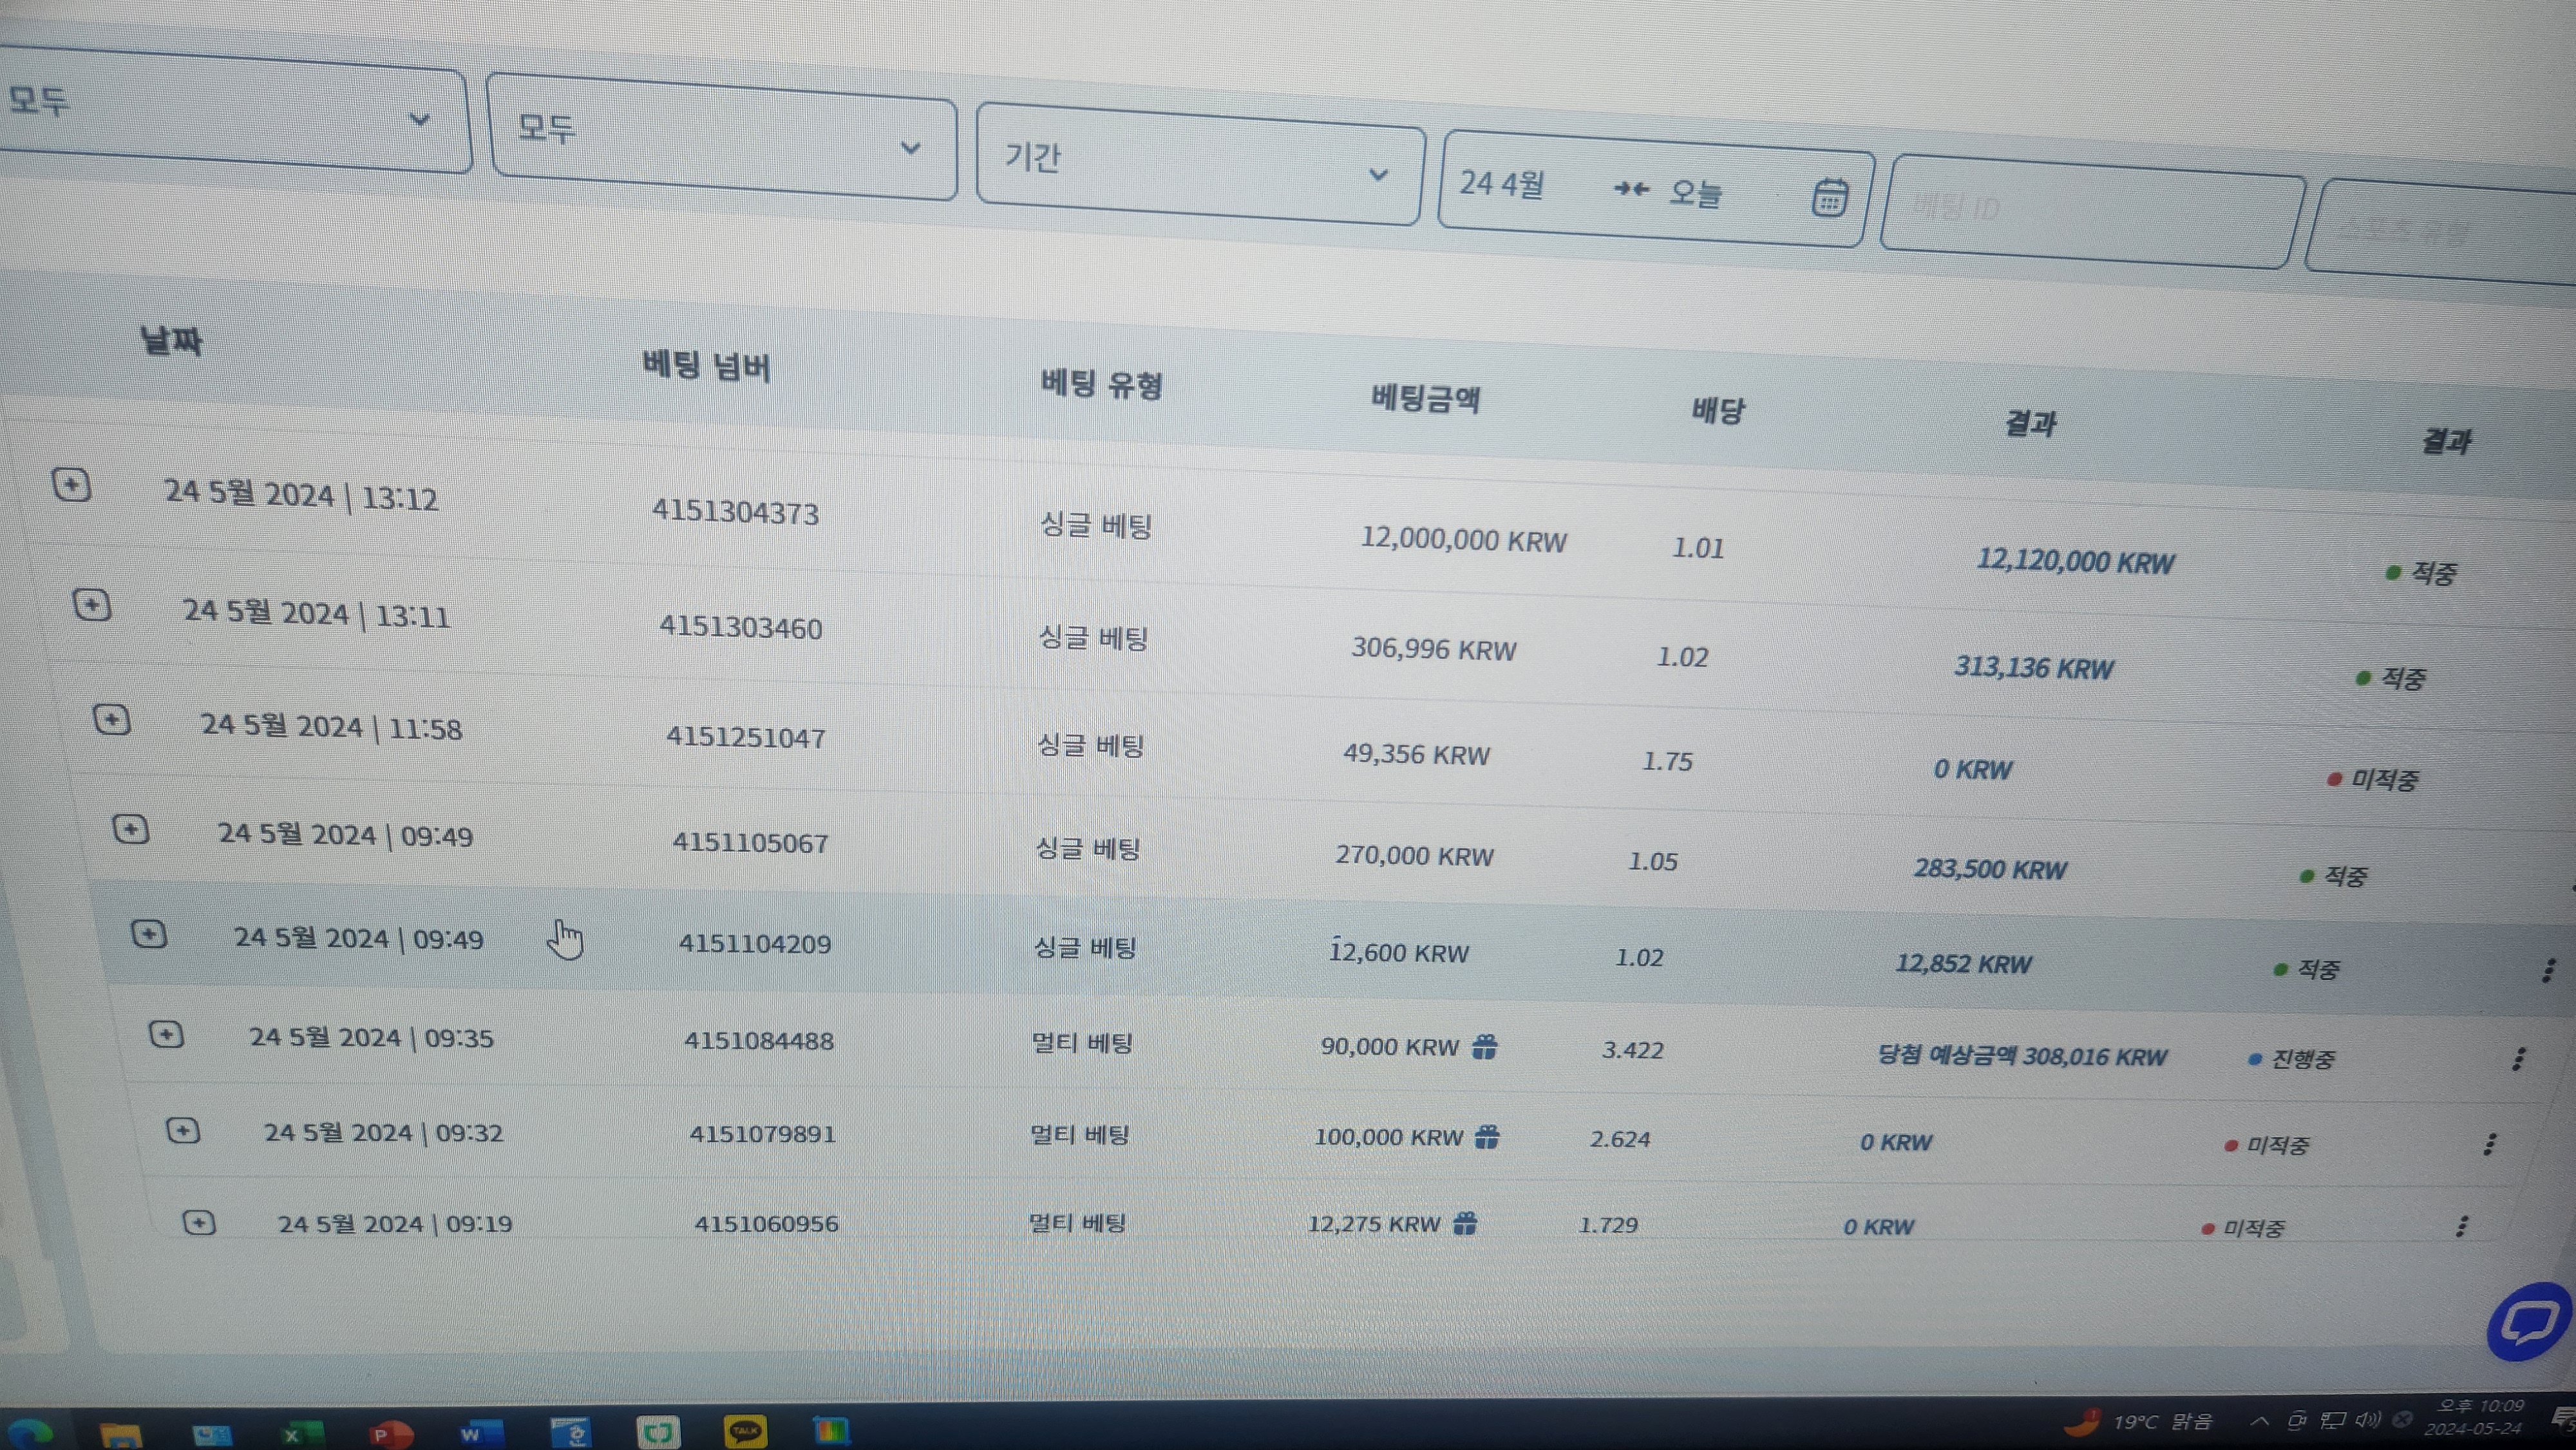Click gift icon beside 90,000 KRW bet
The height and width of the screenshot is (1450, 2576).
tap(1485, 1047)
